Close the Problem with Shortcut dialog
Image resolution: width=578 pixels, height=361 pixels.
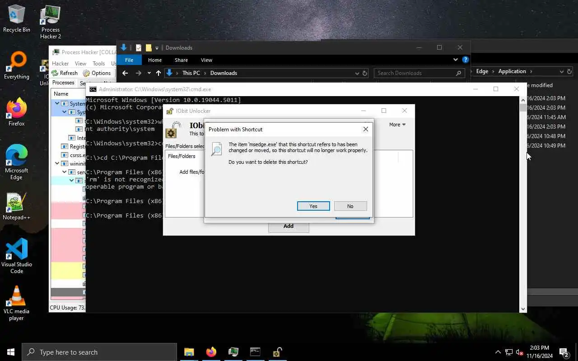pos(366,129)
